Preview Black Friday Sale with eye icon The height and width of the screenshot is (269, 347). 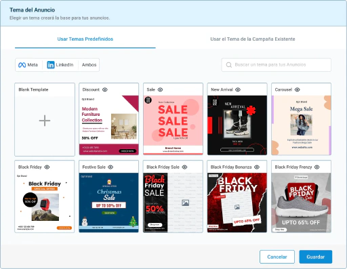point(184,167)
